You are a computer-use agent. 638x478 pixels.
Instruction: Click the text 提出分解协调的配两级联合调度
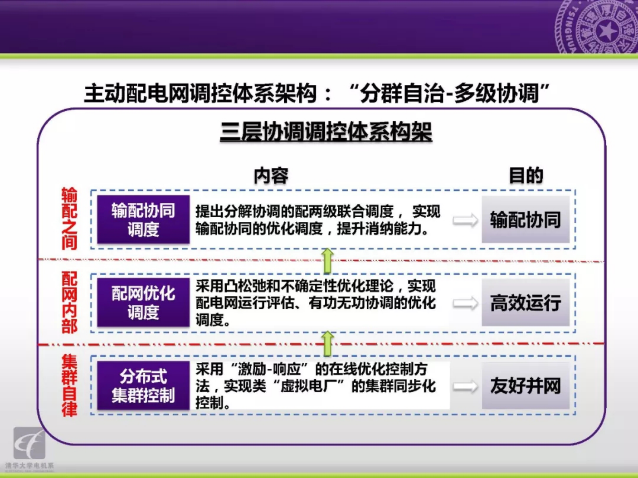click(295, 211)
